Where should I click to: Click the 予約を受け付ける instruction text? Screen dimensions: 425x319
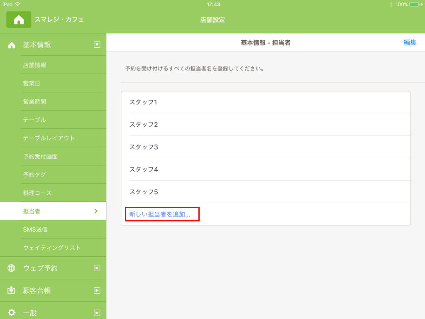[194, 69]
